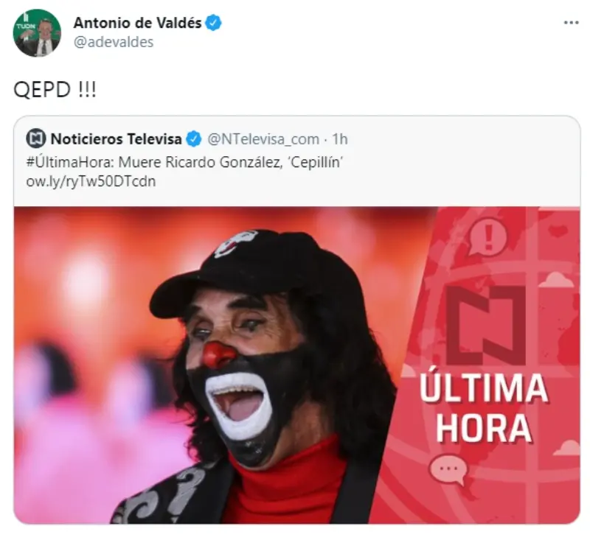Open the ow.ly/ryTw50DTcdn link
This screenshot has width=590, height=540.
pos(91,181)
